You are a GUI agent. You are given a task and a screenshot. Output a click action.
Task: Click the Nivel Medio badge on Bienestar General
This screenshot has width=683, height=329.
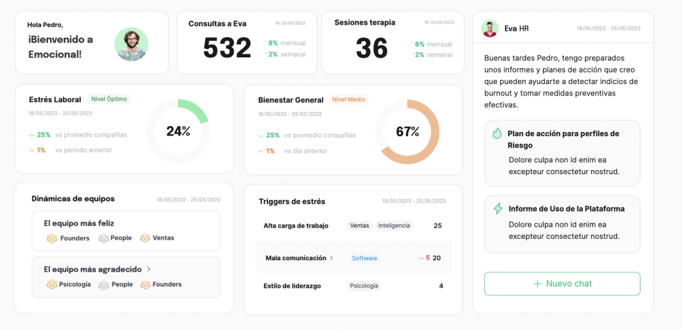349,100
